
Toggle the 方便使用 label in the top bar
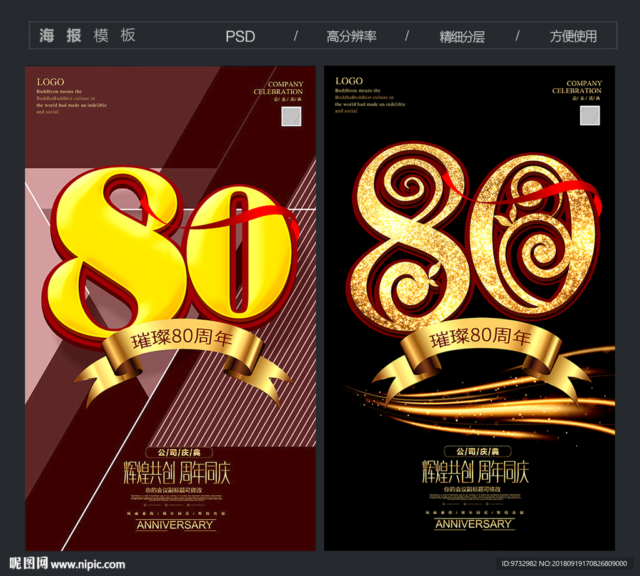[x=574, y=36]
